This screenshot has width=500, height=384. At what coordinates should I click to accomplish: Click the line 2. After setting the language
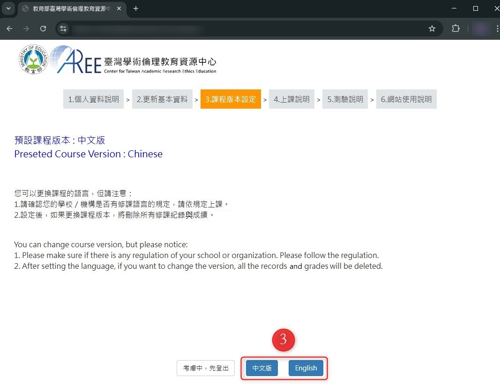point(198,266)
